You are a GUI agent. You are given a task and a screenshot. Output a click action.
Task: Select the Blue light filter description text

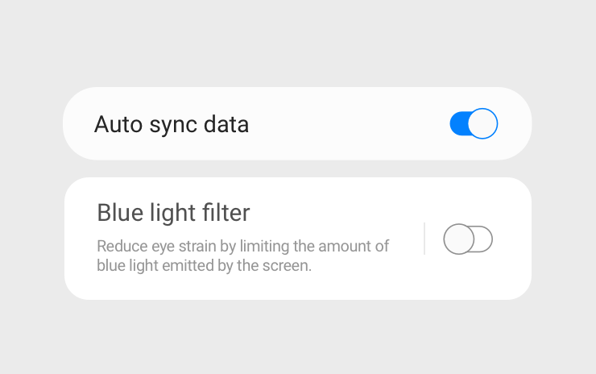click(242, 256)
